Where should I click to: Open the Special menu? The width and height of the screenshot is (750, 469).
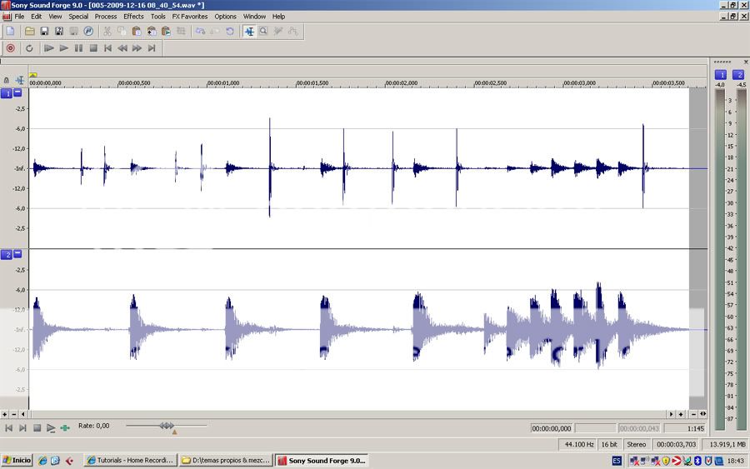78,17
